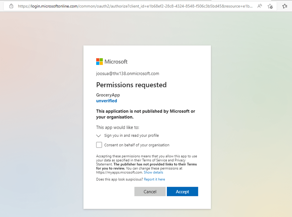The height and width of the screenshot is (217, 292).
Task: Open the 'Show details' link
Action: (x=153, y=172)
